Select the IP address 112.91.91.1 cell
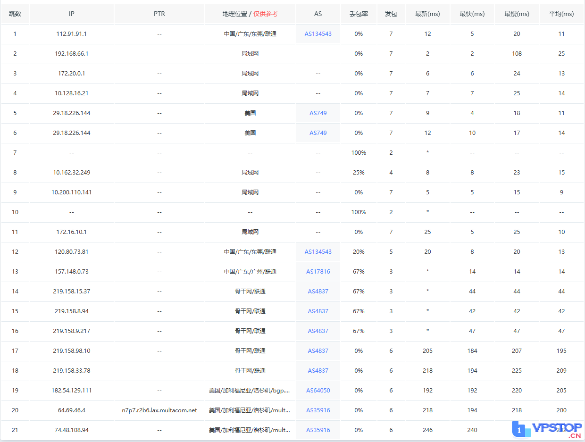 coord(72,34)
